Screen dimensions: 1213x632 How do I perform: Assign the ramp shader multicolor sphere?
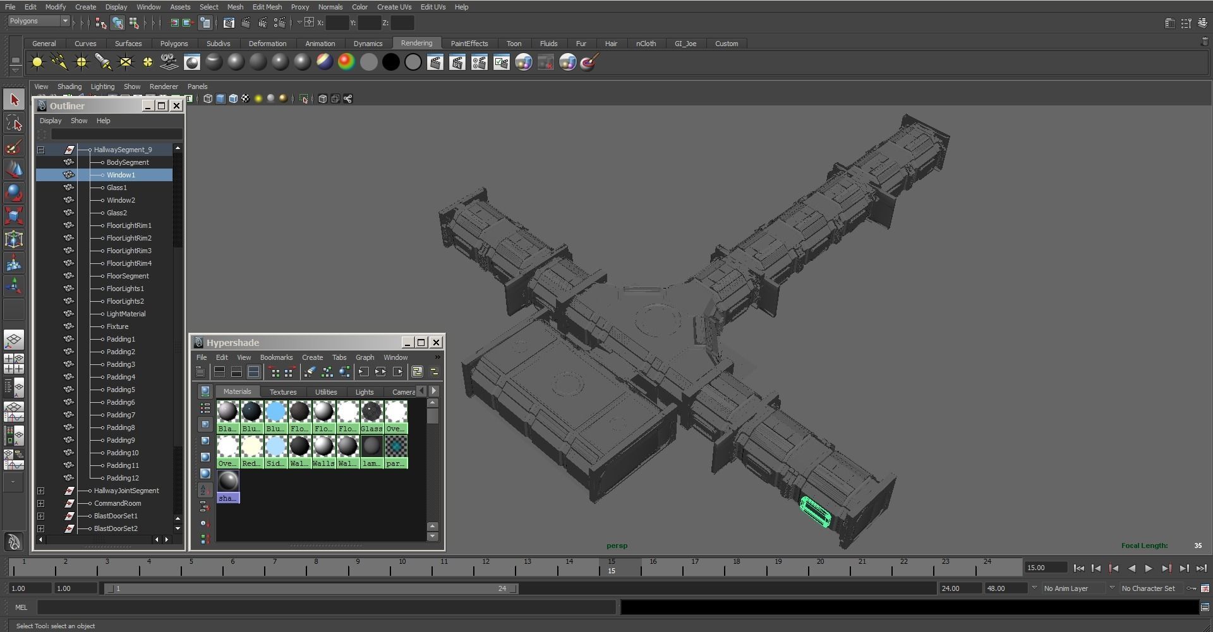346,62
